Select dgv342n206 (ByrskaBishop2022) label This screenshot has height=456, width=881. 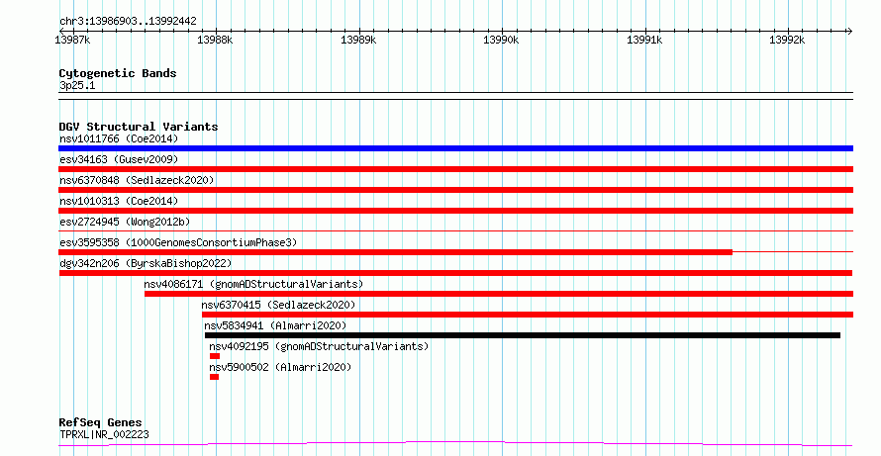pyautogui.click(x=146, y=263)
